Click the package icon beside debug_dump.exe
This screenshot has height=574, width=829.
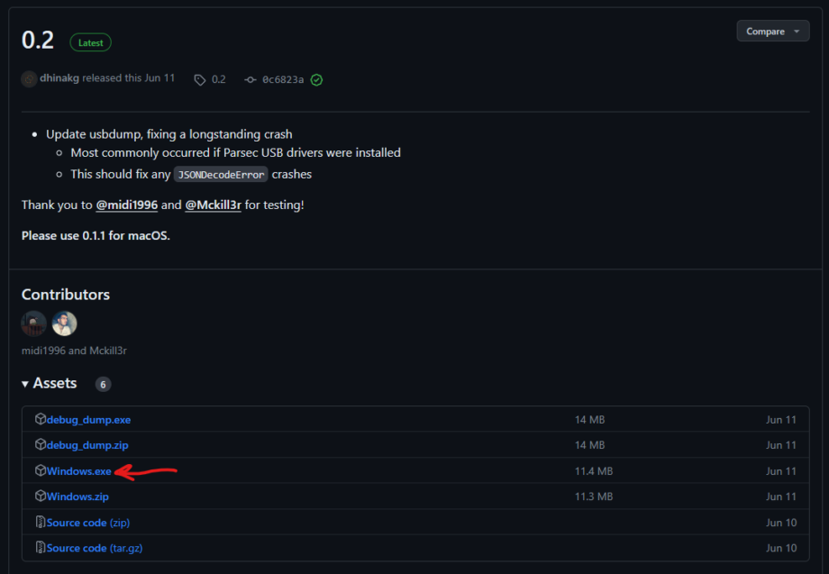pos(41,419)
